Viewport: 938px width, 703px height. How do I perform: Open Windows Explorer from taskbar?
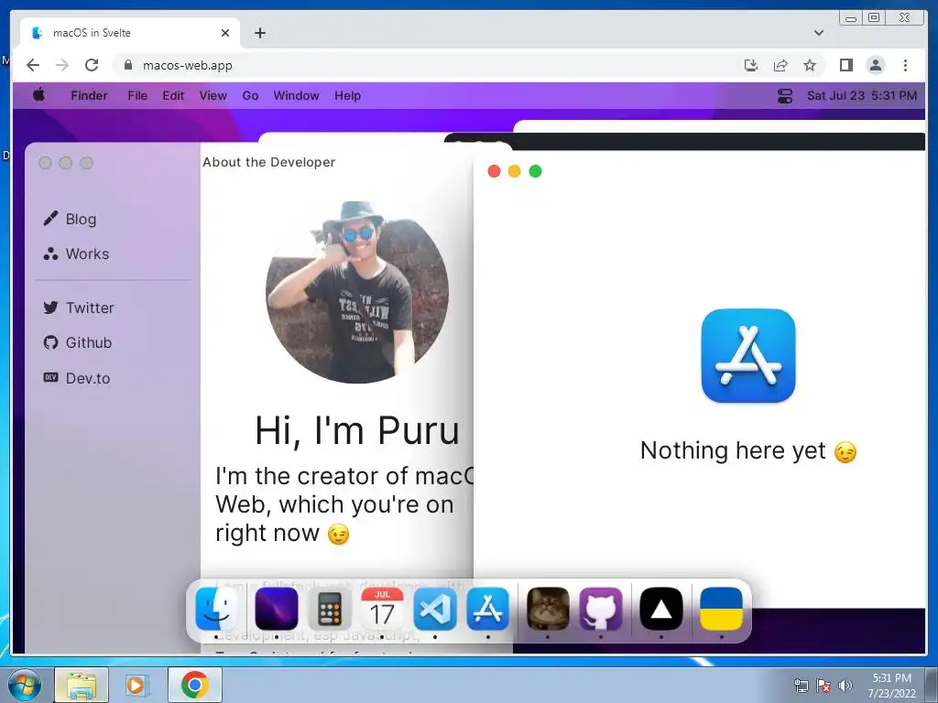coord(82,685)
